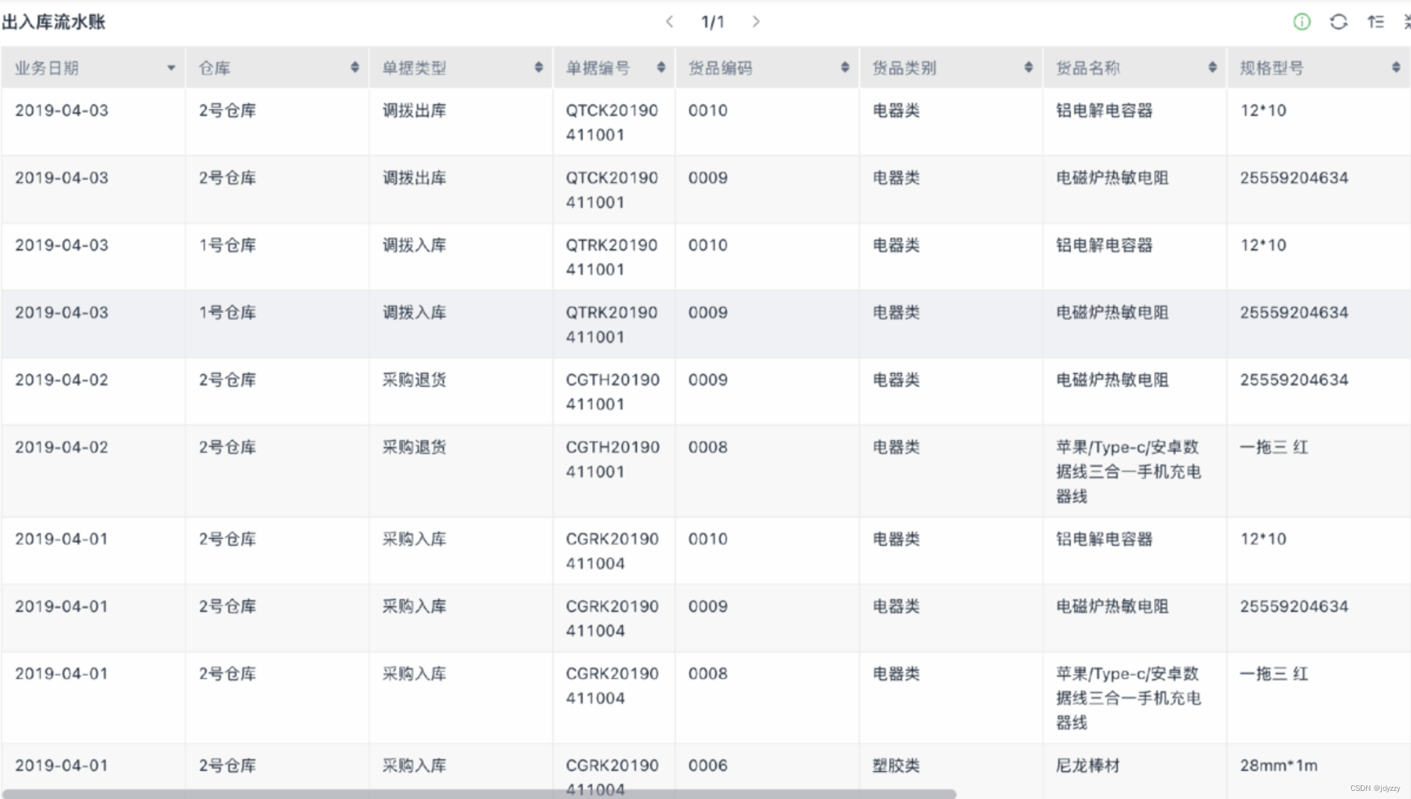This screenshot has width=1411, height=799.
Task: Go to previous page arrow
Action: pyautogui.click(x=669, y=22)
